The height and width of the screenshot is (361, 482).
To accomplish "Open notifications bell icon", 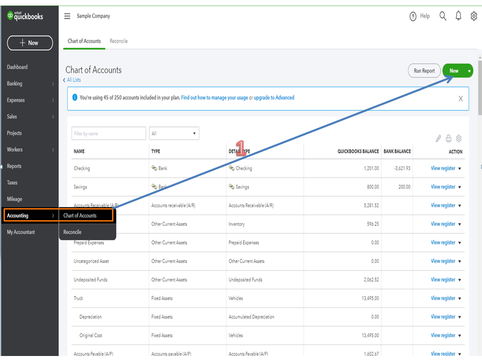I will point(458,16).
